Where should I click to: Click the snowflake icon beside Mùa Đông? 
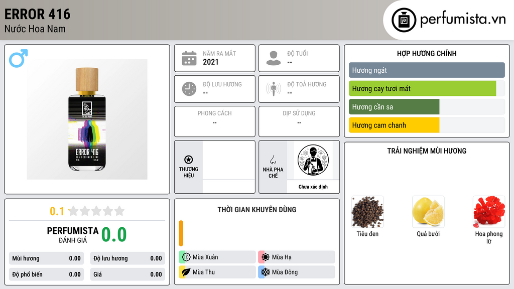[266, 272]
